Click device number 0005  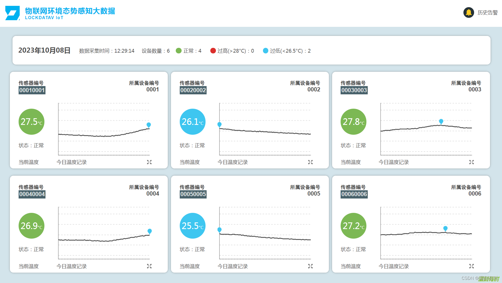pyautogui.click(x=314, y=194)
